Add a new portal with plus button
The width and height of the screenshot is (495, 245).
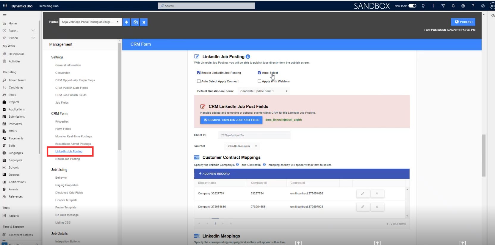click(x=126, y=22)
